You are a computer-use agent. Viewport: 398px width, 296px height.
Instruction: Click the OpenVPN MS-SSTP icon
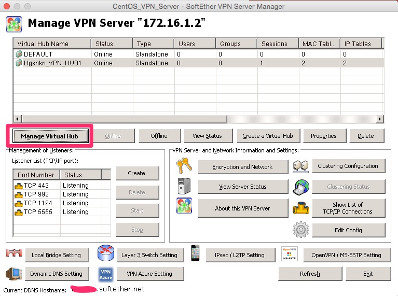290,253
